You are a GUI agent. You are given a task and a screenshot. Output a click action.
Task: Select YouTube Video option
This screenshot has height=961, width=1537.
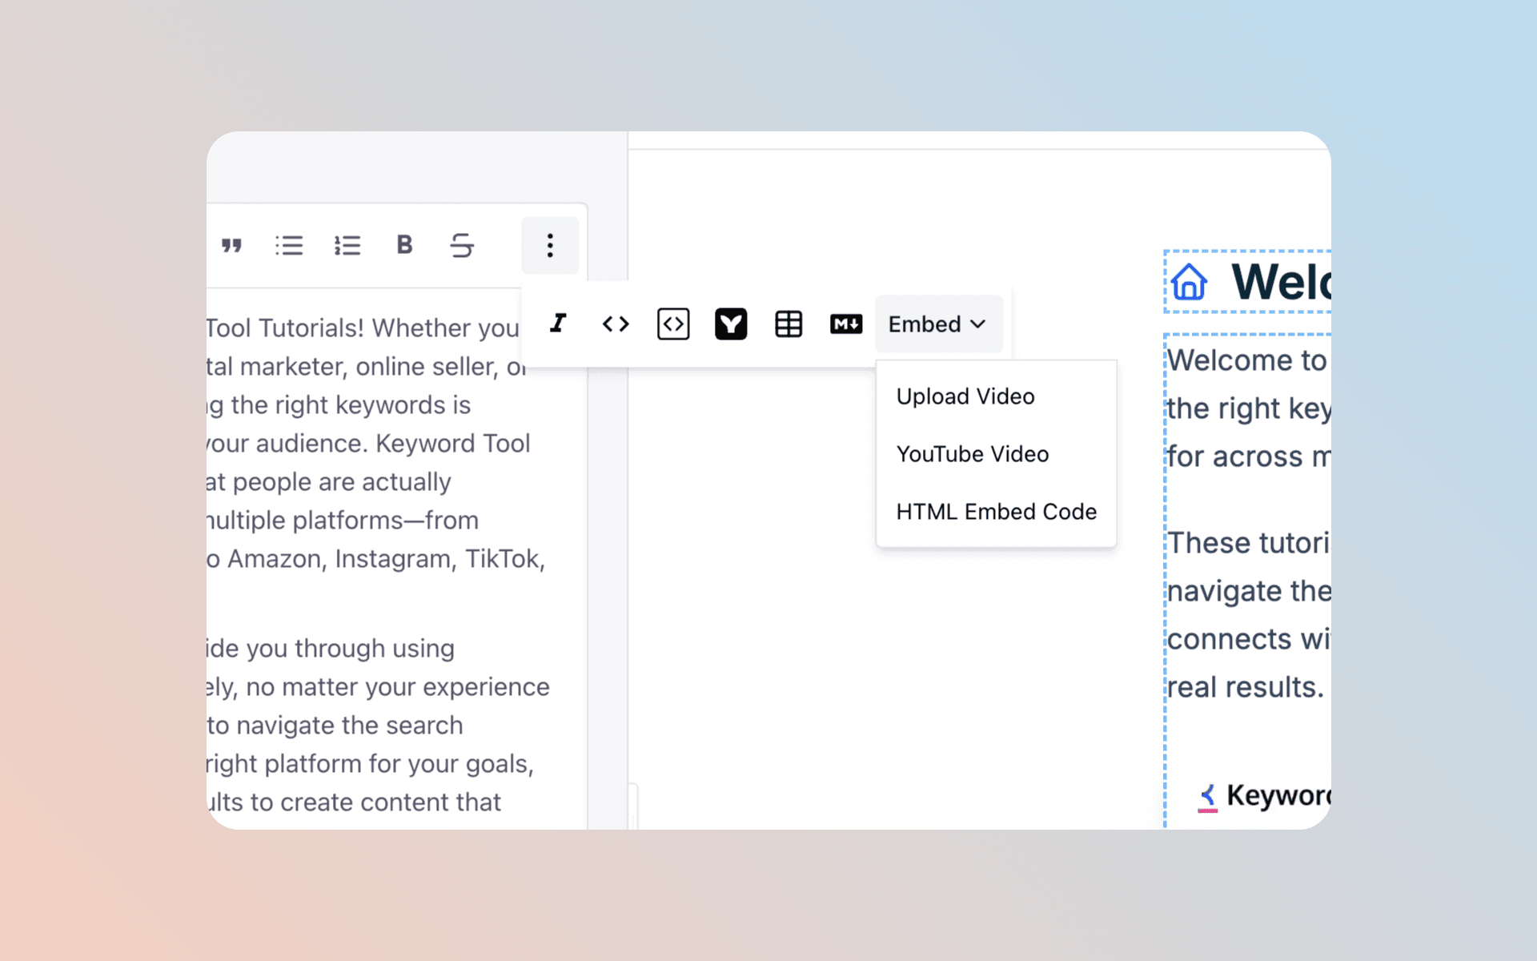[x=973, y=453]
